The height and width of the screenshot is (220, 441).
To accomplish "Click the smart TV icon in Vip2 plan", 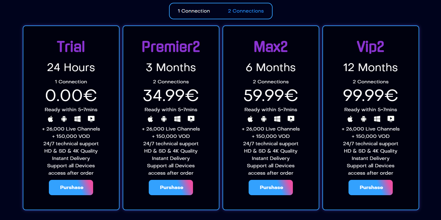I will click(x=391, y=119).
